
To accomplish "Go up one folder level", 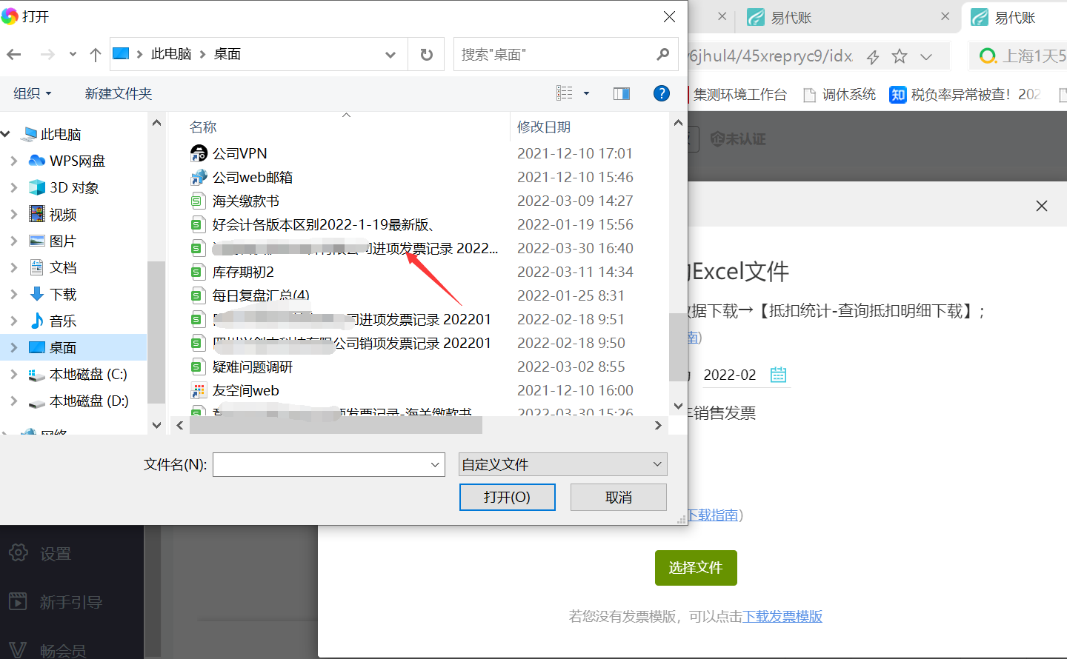I will pyautogui.click(x=95, y=54).
